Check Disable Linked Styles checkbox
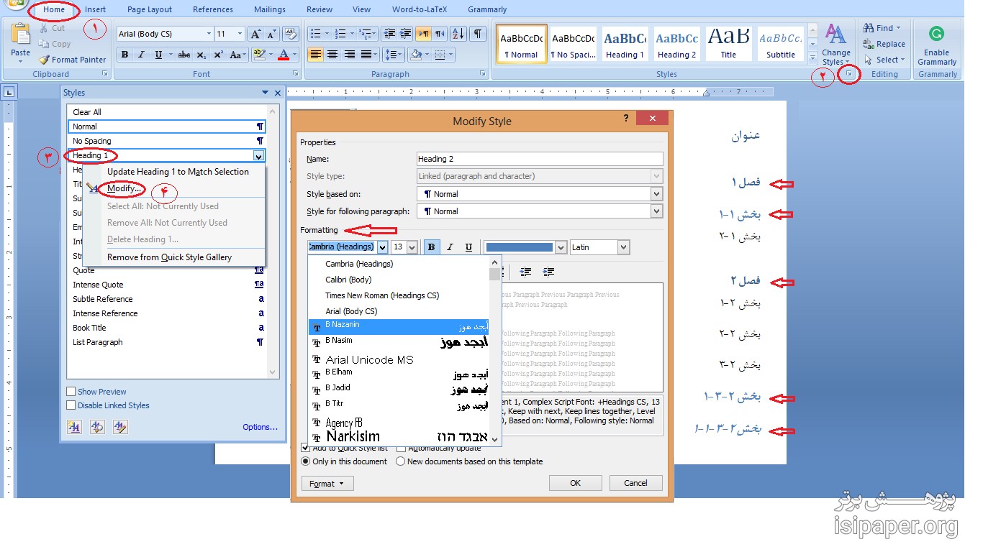This screenshot has height=552, width=983. (x=71, y=405)
